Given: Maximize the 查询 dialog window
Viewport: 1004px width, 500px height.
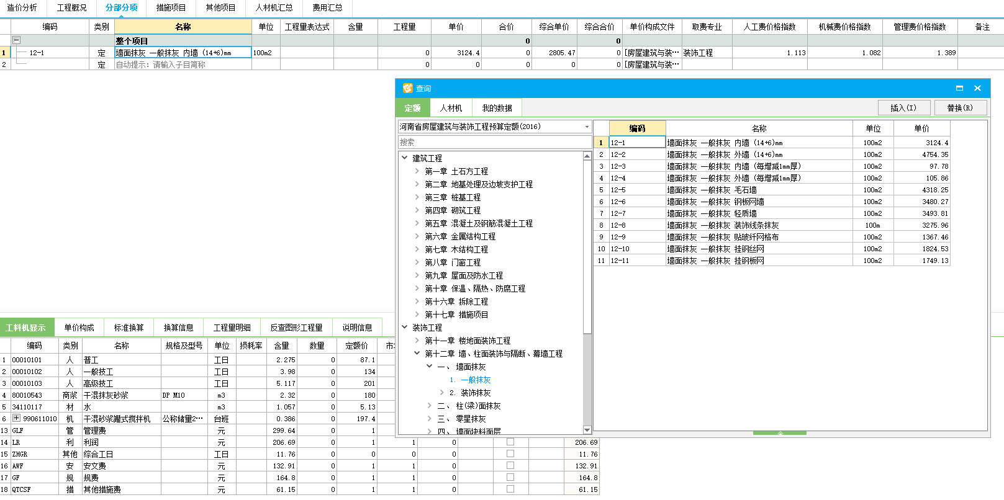Looking at the screenshot, I should click(x=959, y=88).
